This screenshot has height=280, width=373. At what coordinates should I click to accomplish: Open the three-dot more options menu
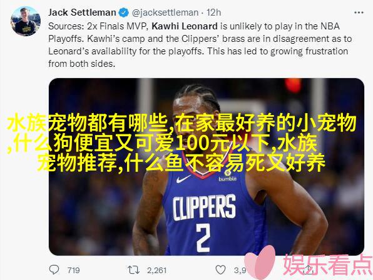[x=359, y=12]
